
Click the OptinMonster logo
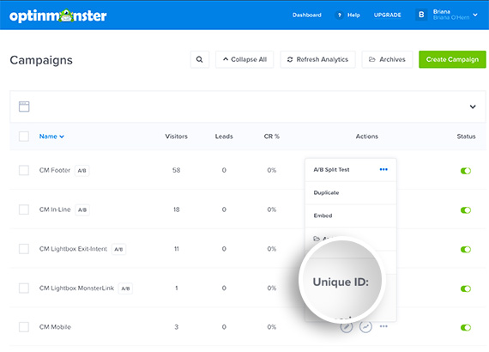(x=58, y=15)
